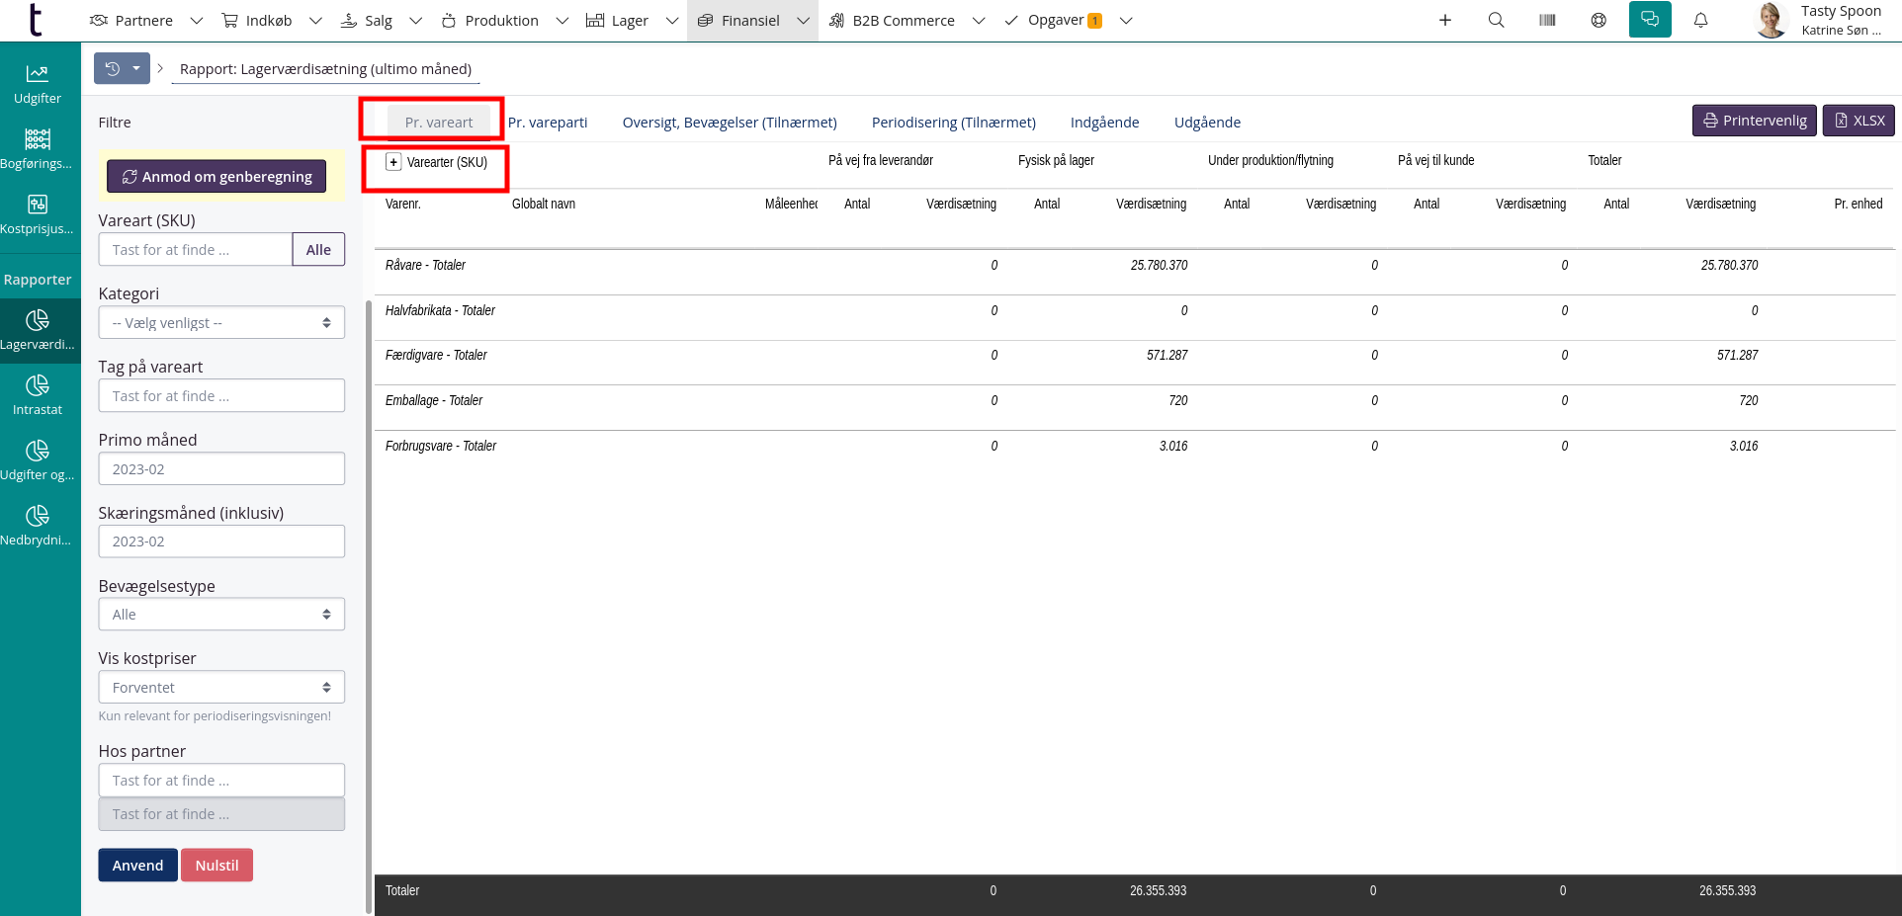Click the Primo måned input field
Screen dimensions: 1902x916
coord(221,469)
